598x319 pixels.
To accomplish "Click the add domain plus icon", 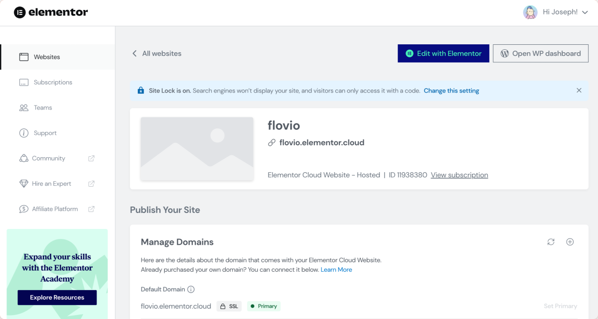I will [570, 242].
